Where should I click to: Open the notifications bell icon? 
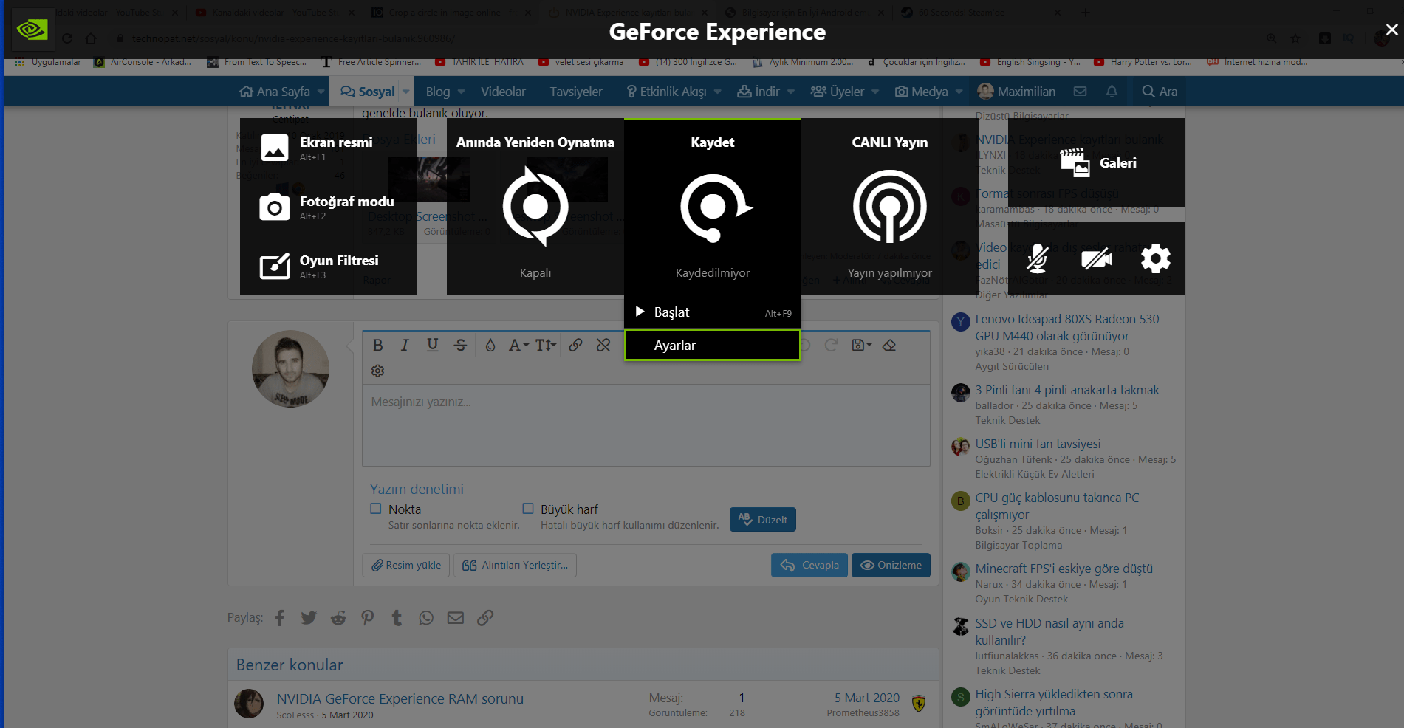(x=1112, y=92)
